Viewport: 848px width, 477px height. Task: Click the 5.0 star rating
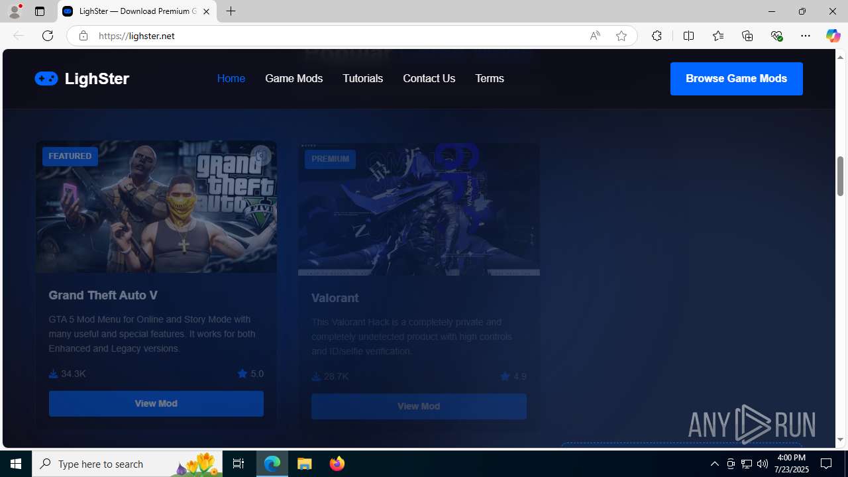coord(250,374)
